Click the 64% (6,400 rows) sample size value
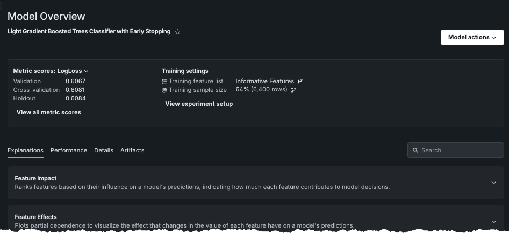 pyautogui.click(x=261, y=90)
